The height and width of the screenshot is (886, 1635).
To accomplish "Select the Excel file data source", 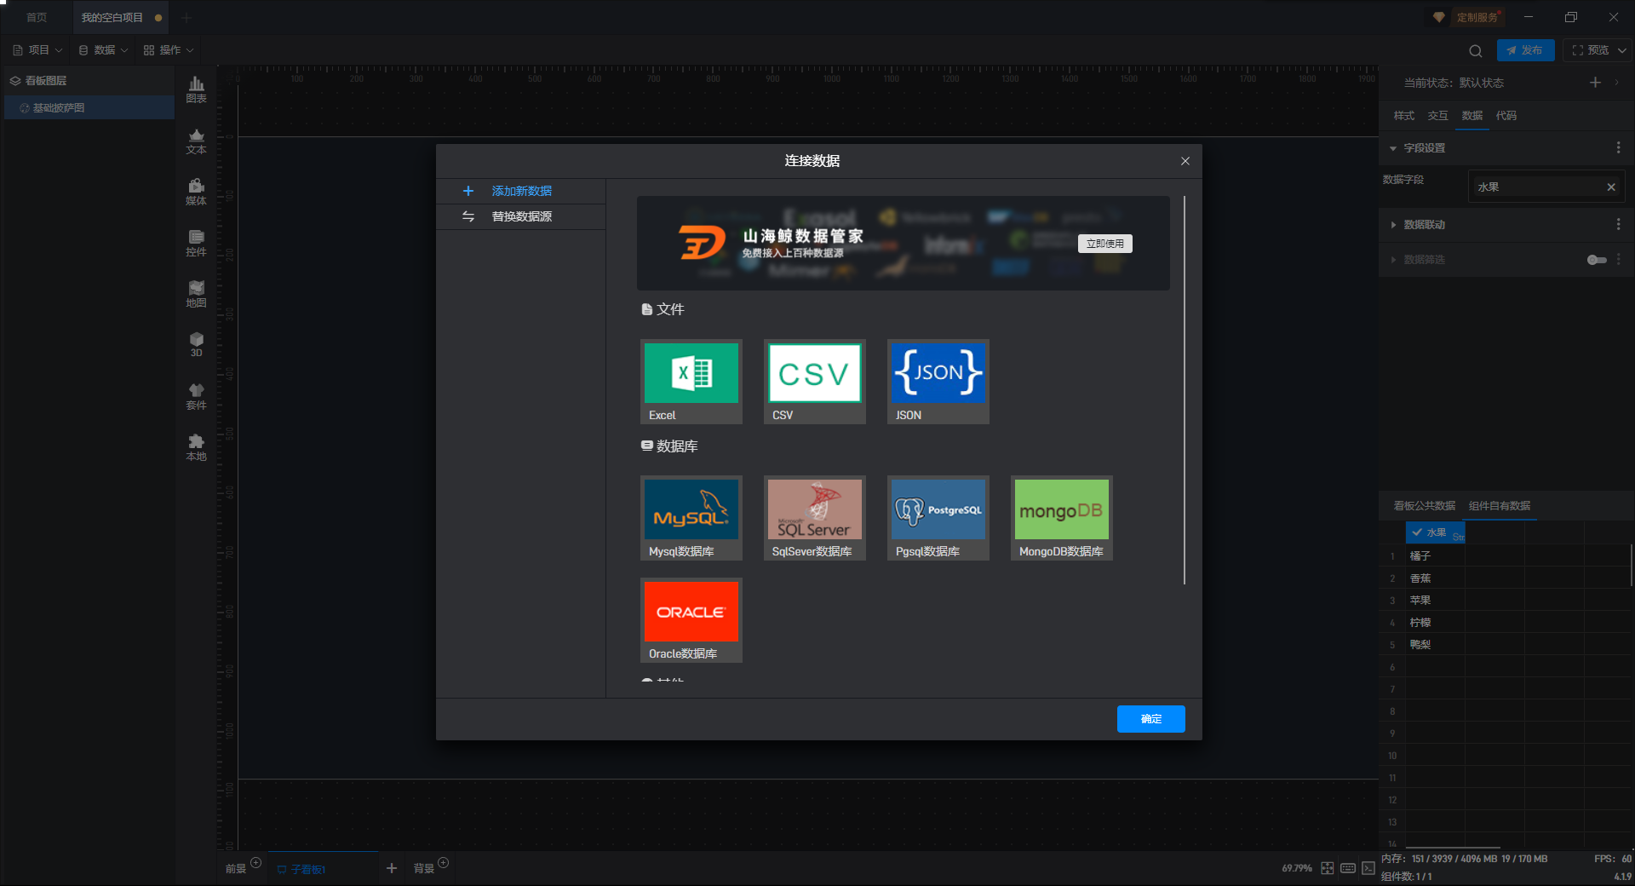I will point(691,382).
